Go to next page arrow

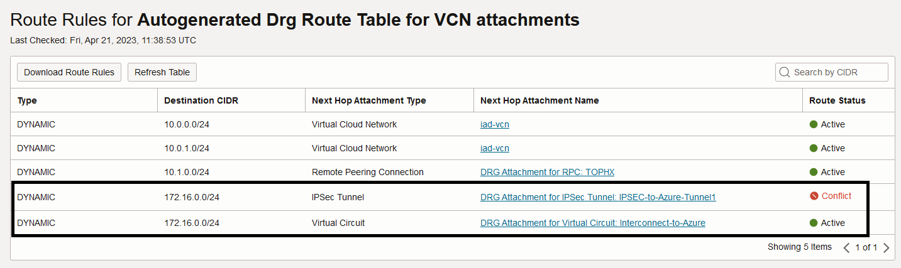tap(887, 247)
